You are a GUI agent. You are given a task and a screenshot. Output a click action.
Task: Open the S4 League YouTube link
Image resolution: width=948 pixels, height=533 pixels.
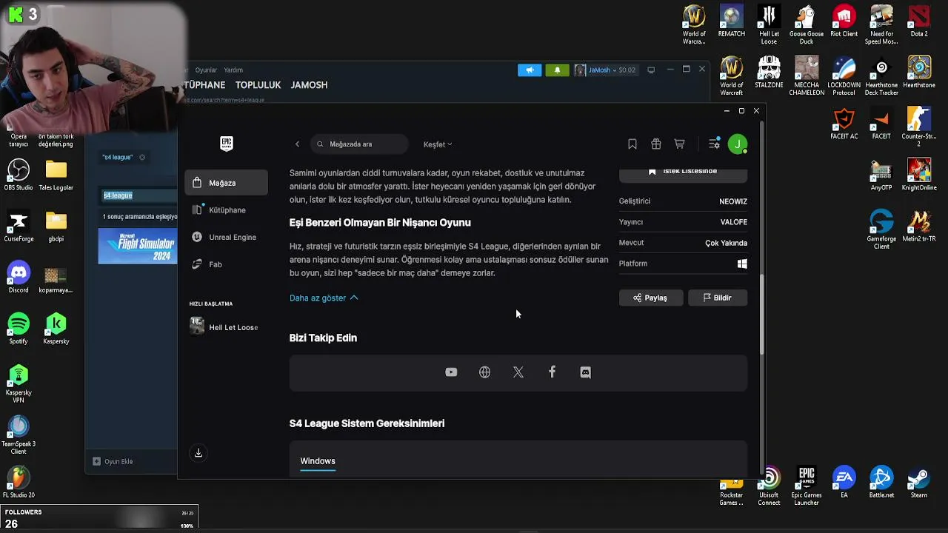[x=451, y=372]
